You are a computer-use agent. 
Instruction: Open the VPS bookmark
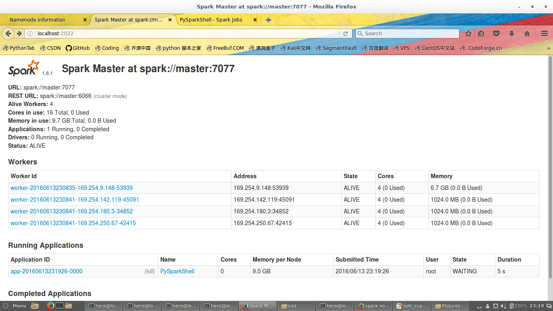coord(402,48)
